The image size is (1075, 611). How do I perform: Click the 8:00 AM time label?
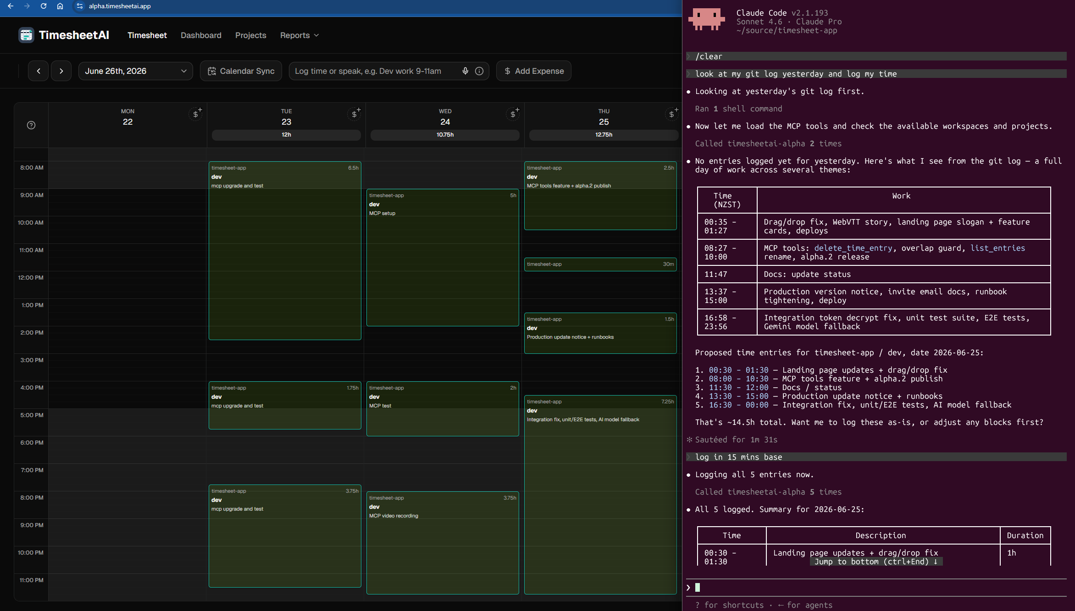(32, 168)
